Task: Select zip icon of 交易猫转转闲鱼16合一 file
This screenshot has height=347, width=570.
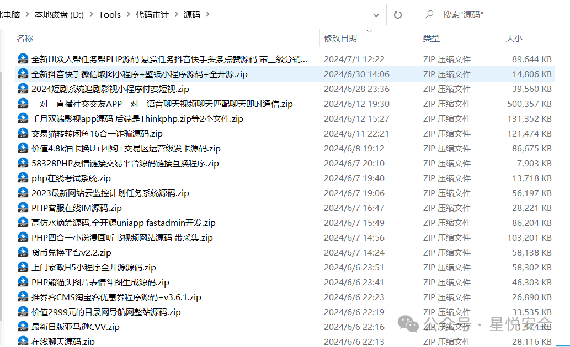Action: tap(23, 133)
